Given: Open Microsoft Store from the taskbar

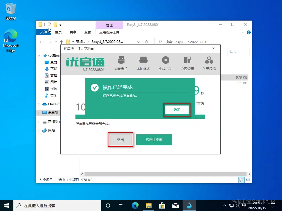Looking at the screenshot, I should tap(162, 206).
